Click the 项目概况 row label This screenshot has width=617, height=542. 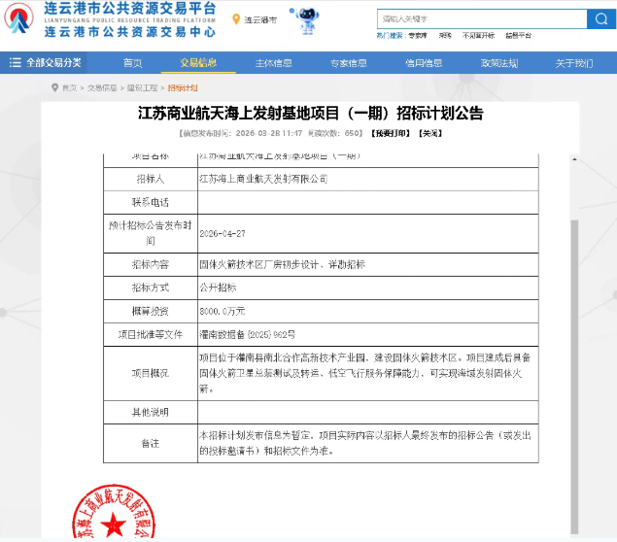coord(150,373)
